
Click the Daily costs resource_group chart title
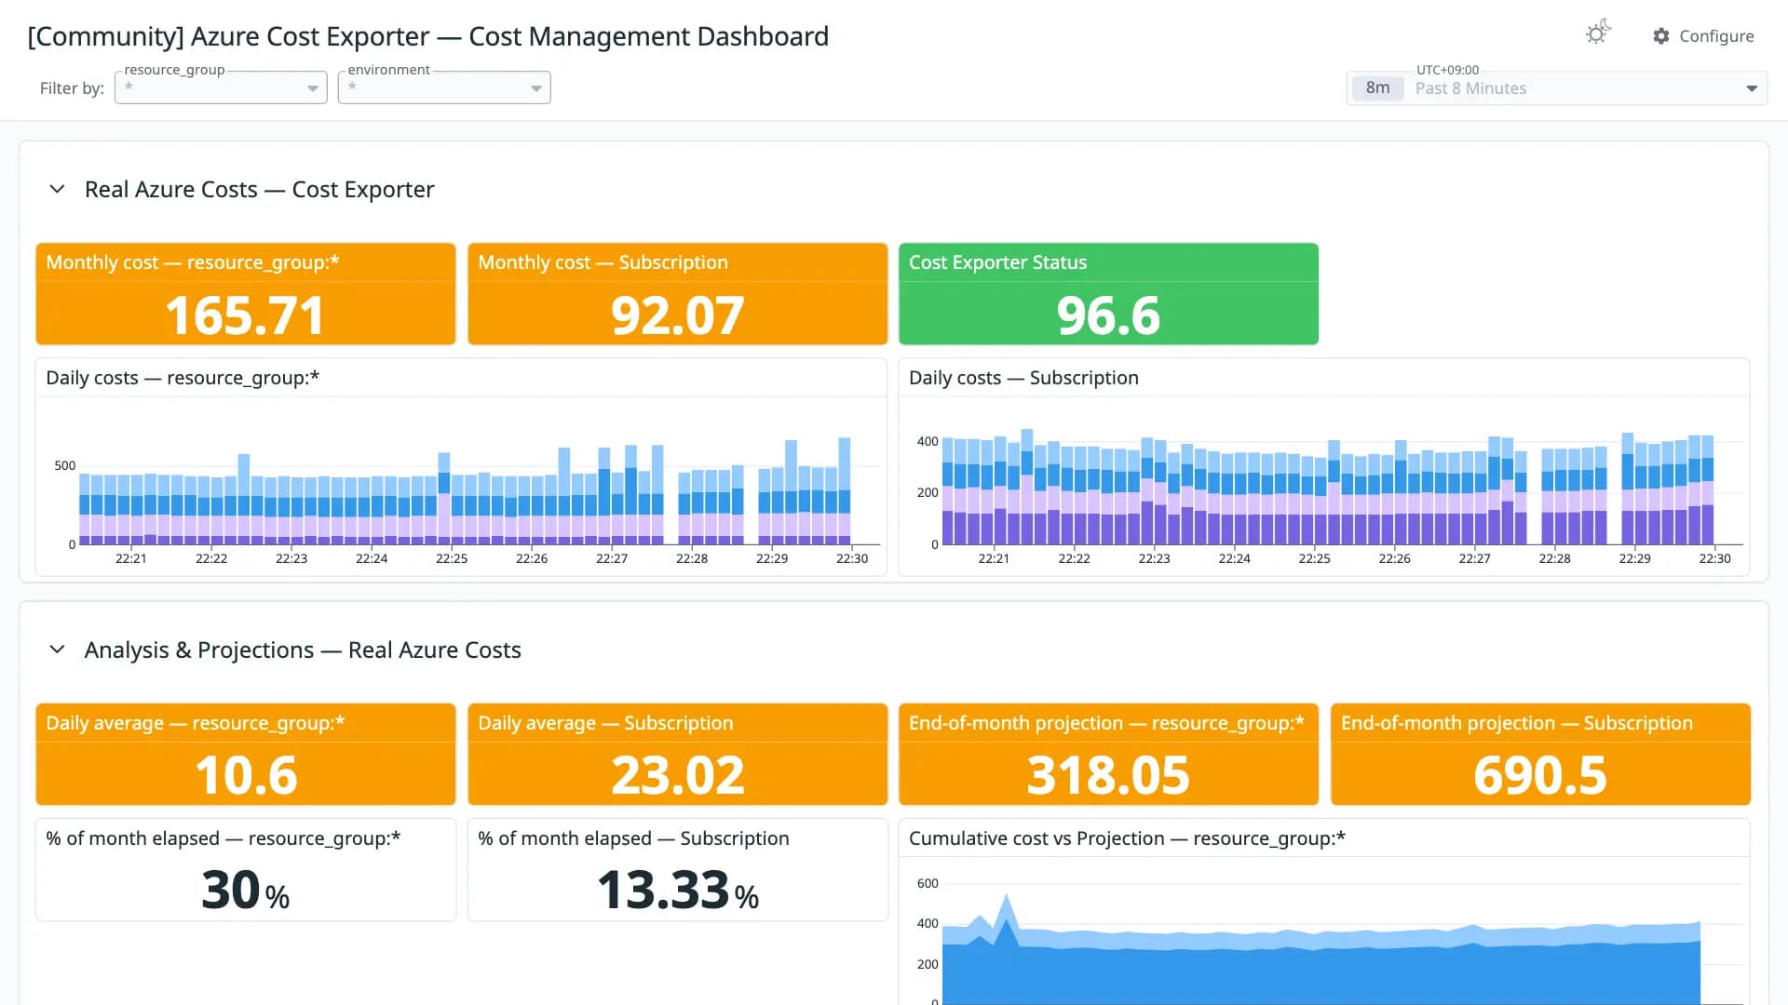pyautogui.click(x=183, y=378)
